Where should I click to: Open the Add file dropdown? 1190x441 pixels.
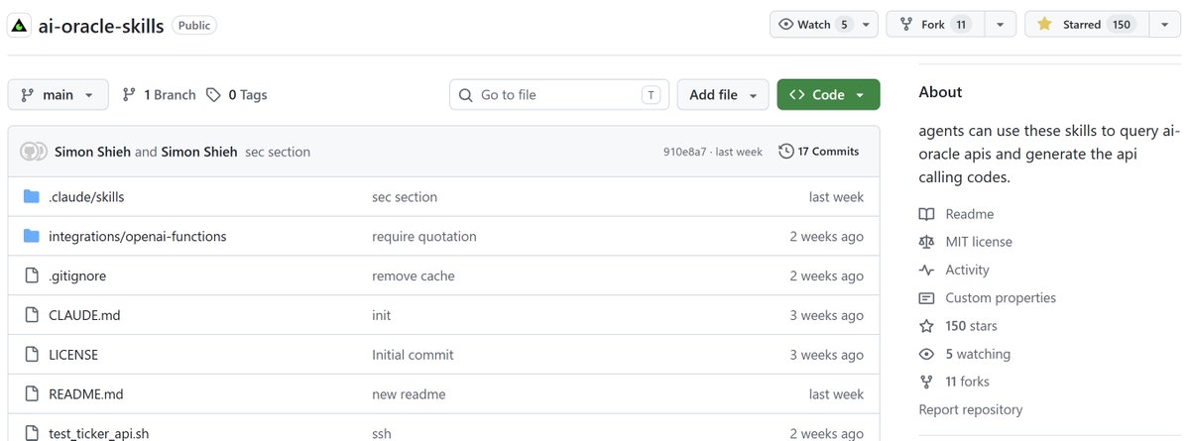723,94
